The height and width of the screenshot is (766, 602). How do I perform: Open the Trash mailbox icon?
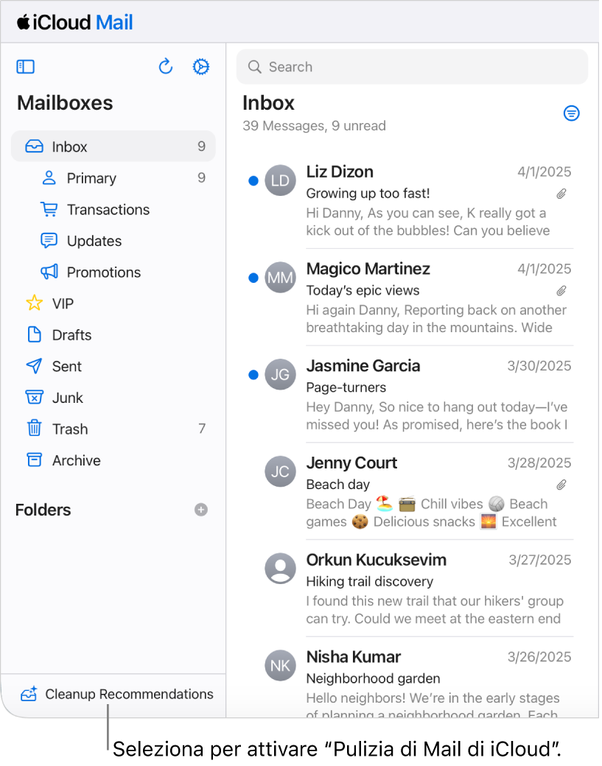pyautogui.click(x=34, y=429)
